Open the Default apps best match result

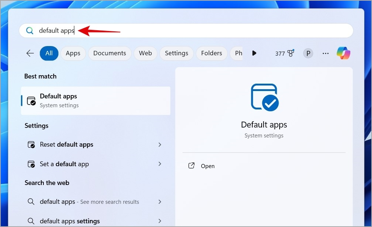(x=96, y=101)
